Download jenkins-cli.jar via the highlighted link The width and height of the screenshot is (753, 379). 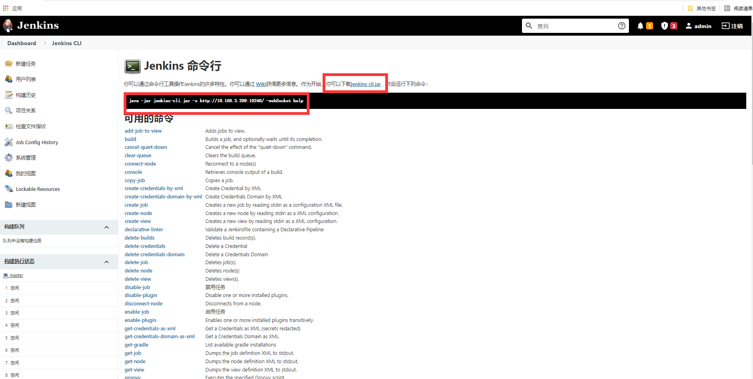(365, 84)
